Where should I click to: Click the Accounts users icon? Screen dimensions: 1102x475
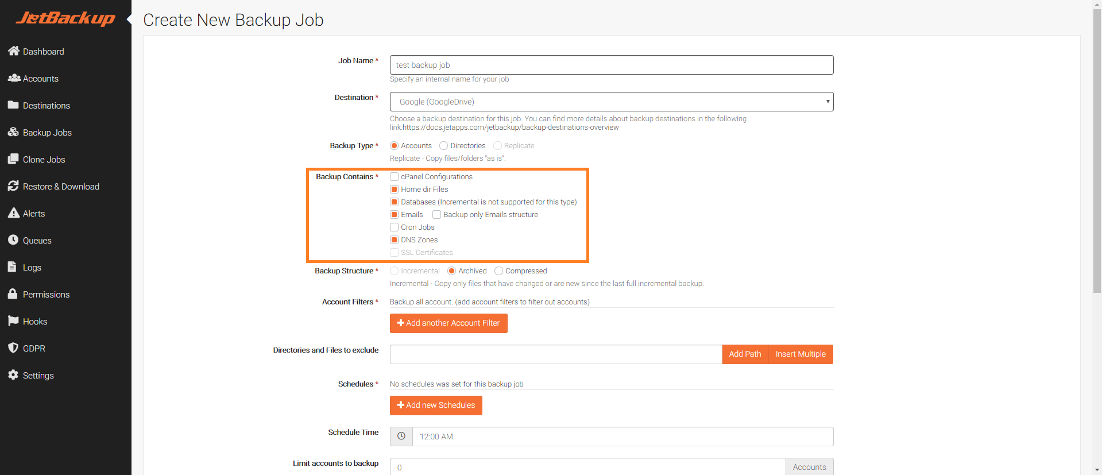(14, 78)
